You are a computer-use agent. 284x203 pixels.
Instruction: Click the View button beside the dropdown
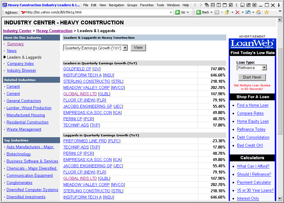138,48
